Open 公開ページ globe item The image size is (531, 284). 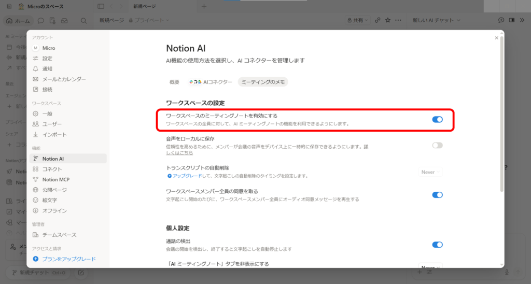(x=68, y=190)
